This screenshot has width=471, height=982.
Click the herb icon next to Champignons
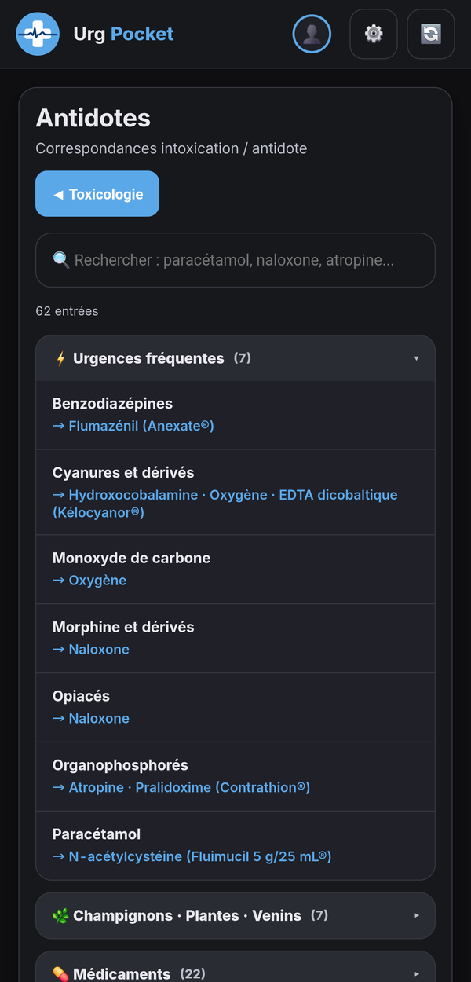60,915
